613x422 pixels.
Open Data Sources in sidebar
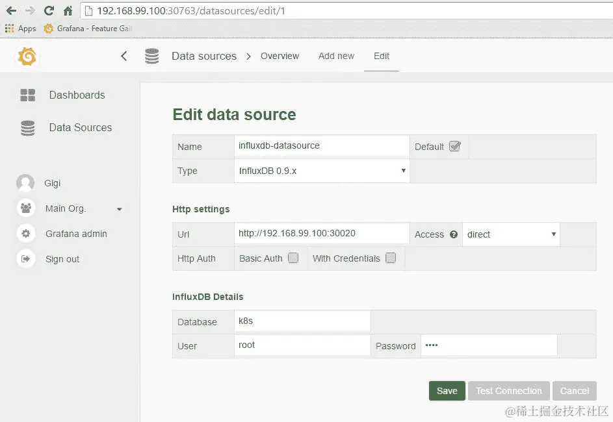81,127
